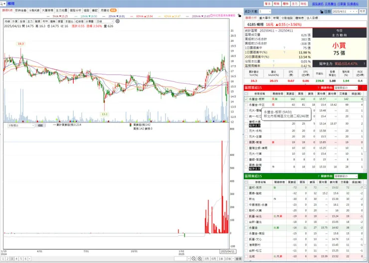The height and width of the screenshot is (263, 369).
Task: Toggle the lock icon above the price axis
Action: pyautogui.click(x=239, y=15)
